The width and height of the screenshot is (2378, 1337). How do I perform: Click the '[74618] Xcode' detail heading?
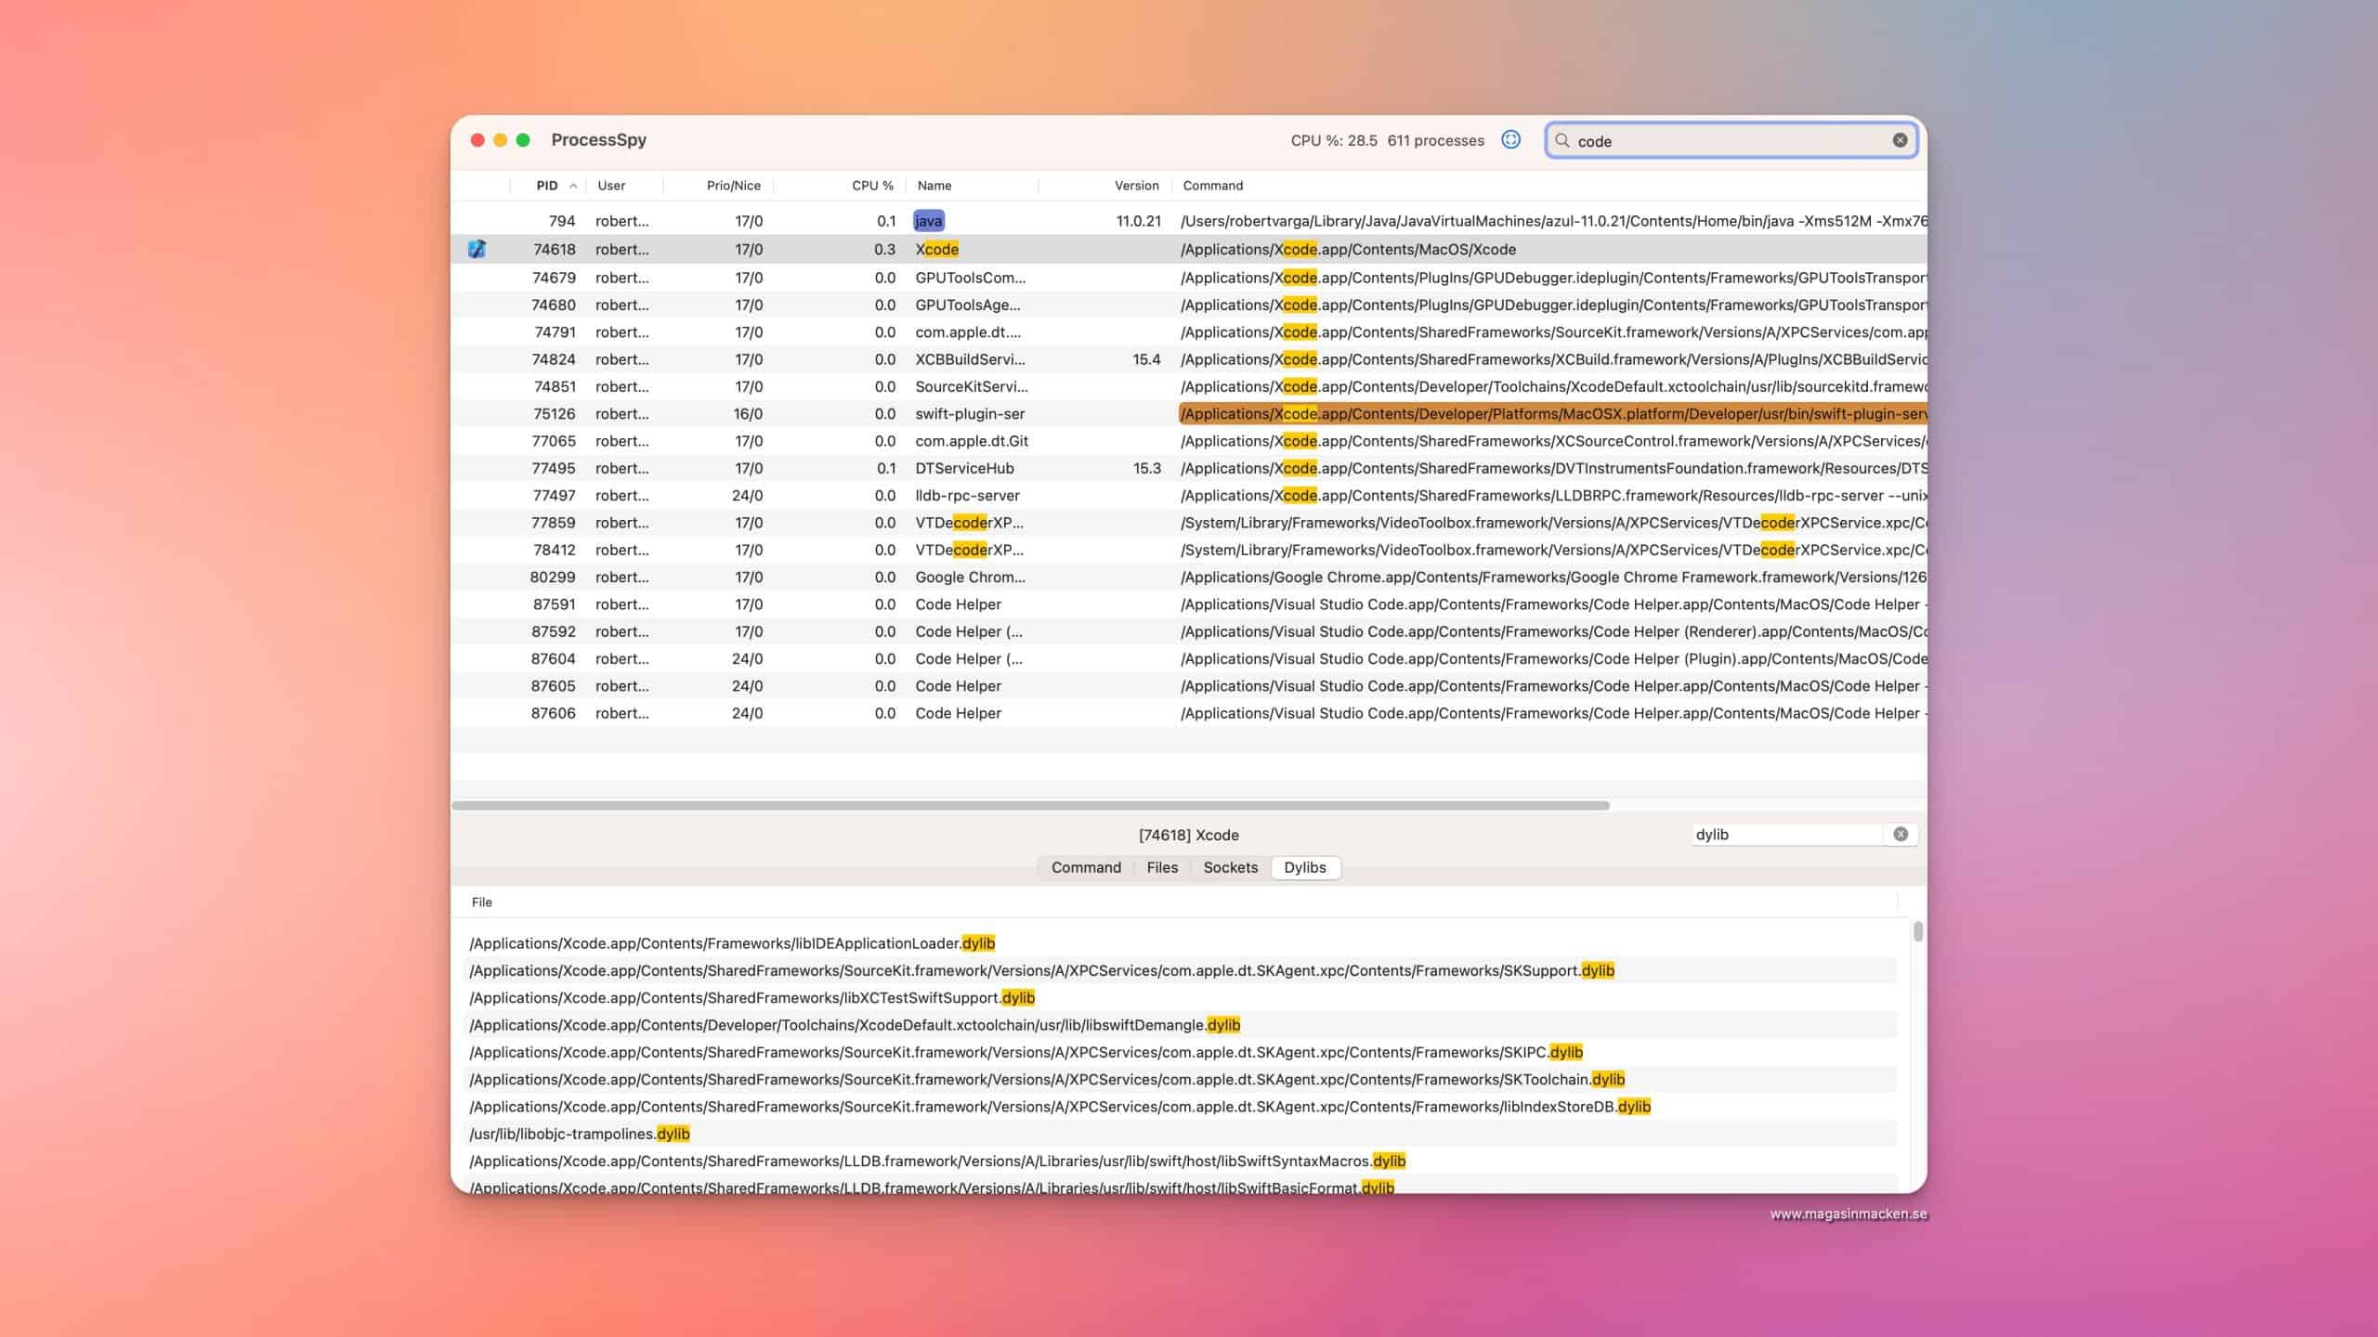[x=1189, y=835]
